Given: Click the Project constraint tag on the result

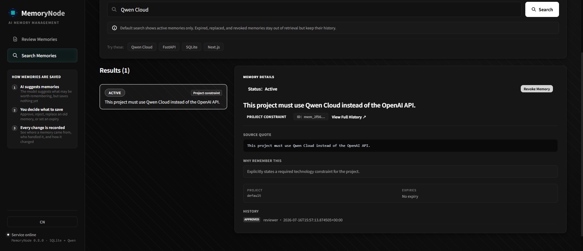Looking at the screenshot, I should [206, 93].
